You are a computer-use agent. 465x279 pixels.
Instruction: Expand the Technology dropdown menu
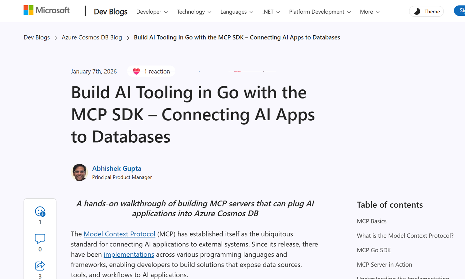click(194, 12)
